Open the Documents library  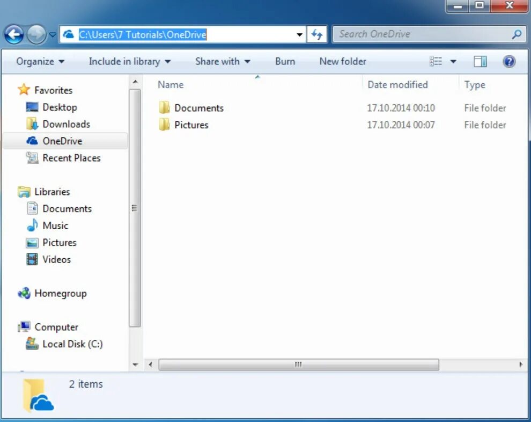point(67,209)
